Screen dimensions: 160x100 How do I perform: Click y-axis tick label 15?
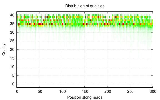(x=12, y=58)
